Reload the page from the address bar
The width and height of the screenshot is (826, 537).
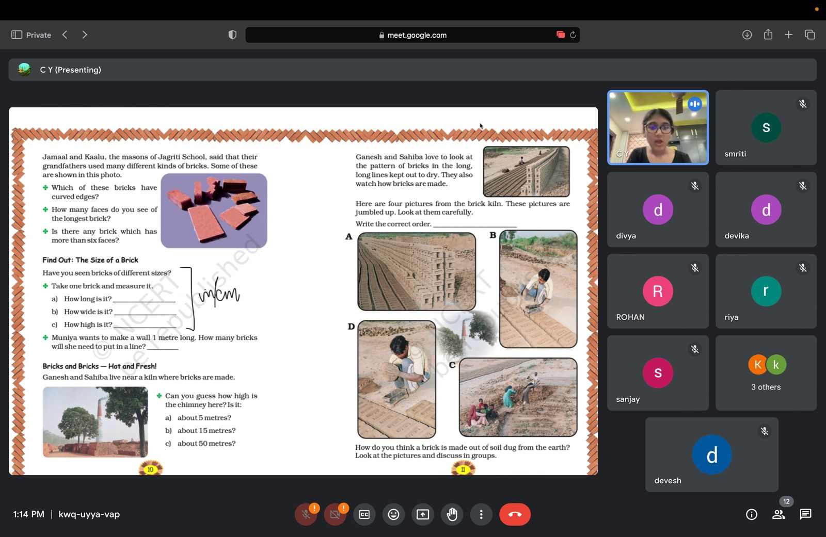(x=573, y=35)
